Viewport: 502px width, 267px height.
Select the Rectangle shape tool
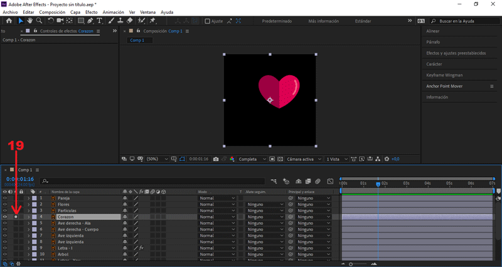(x=81, y=21)
